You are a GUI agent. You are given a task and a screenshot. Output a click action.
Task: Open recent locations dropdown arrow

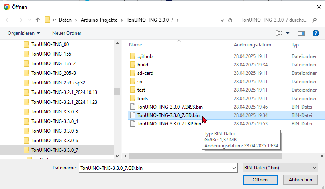tap(29, 20)
